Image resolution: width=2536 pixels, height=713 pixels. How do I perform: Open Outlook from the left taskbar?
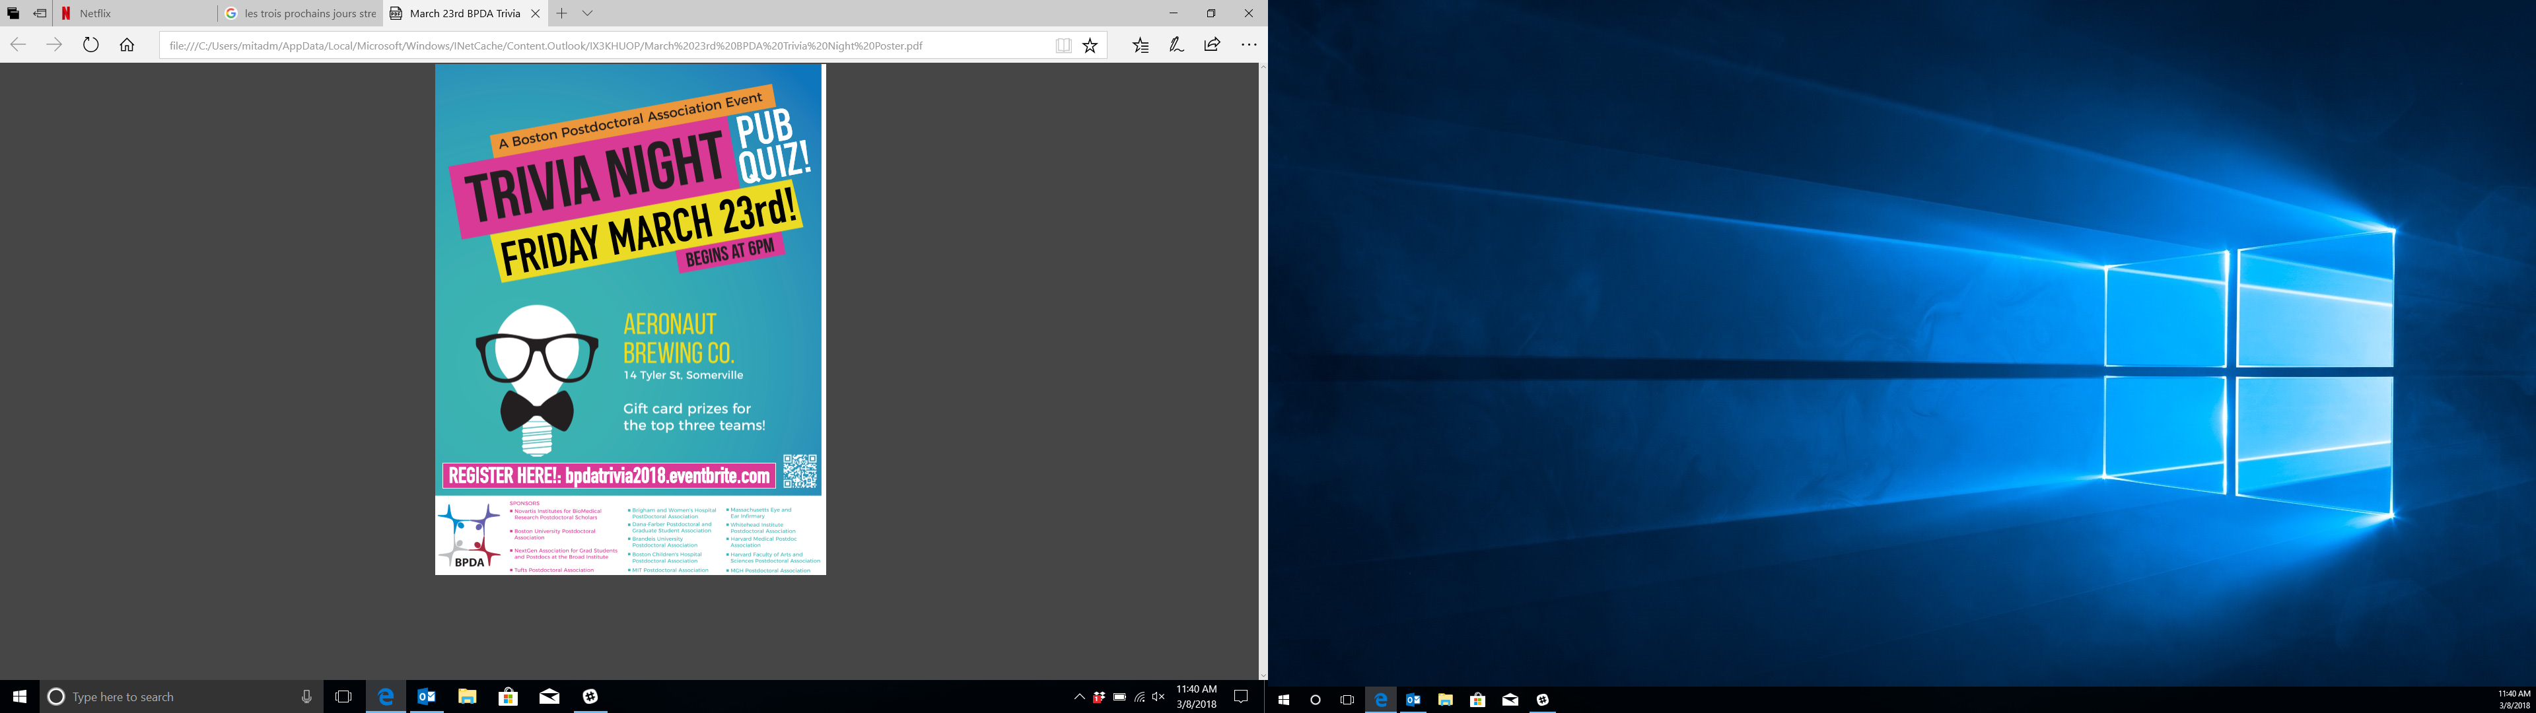426,696
